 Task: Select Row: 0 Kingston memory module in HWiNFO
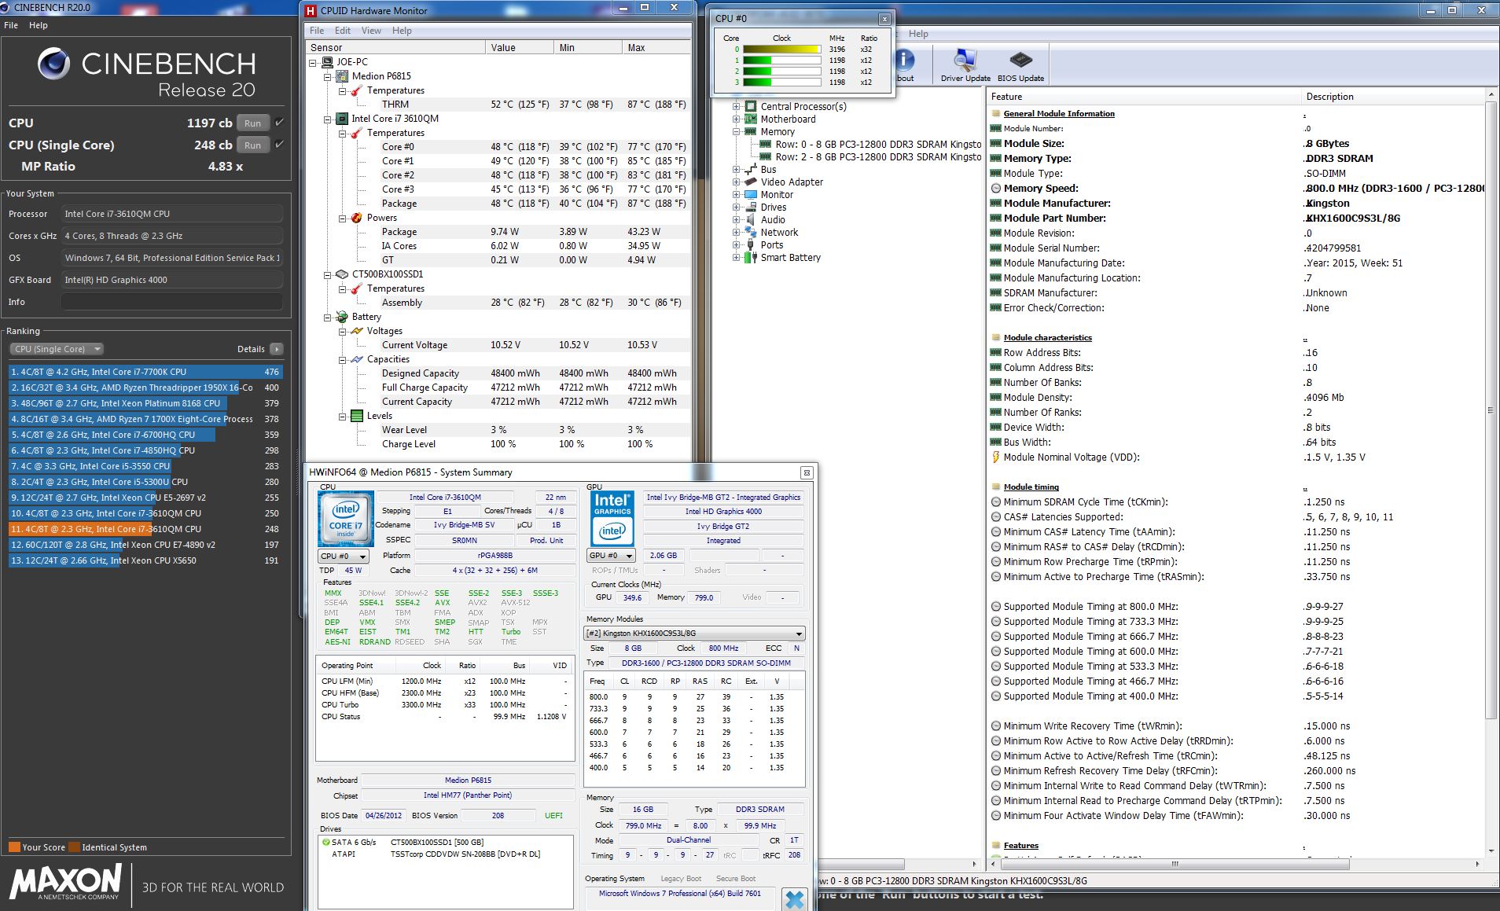tap(871, 144)
